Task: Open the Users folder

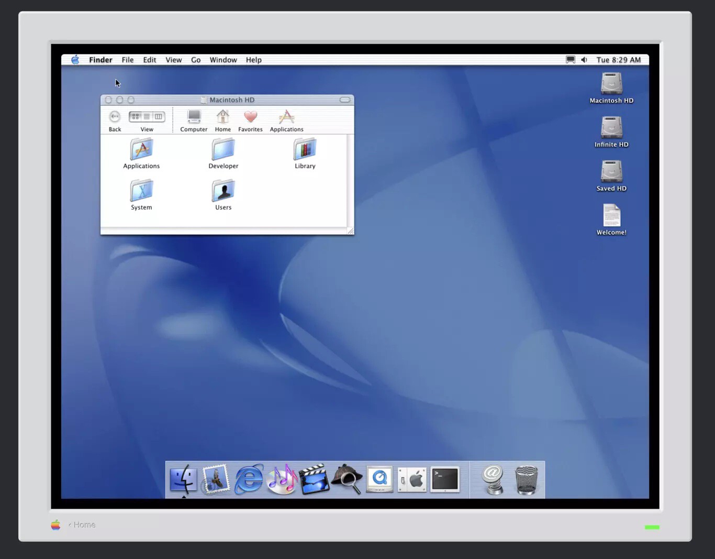Action: pyautogui.click(x=223, y=192)
